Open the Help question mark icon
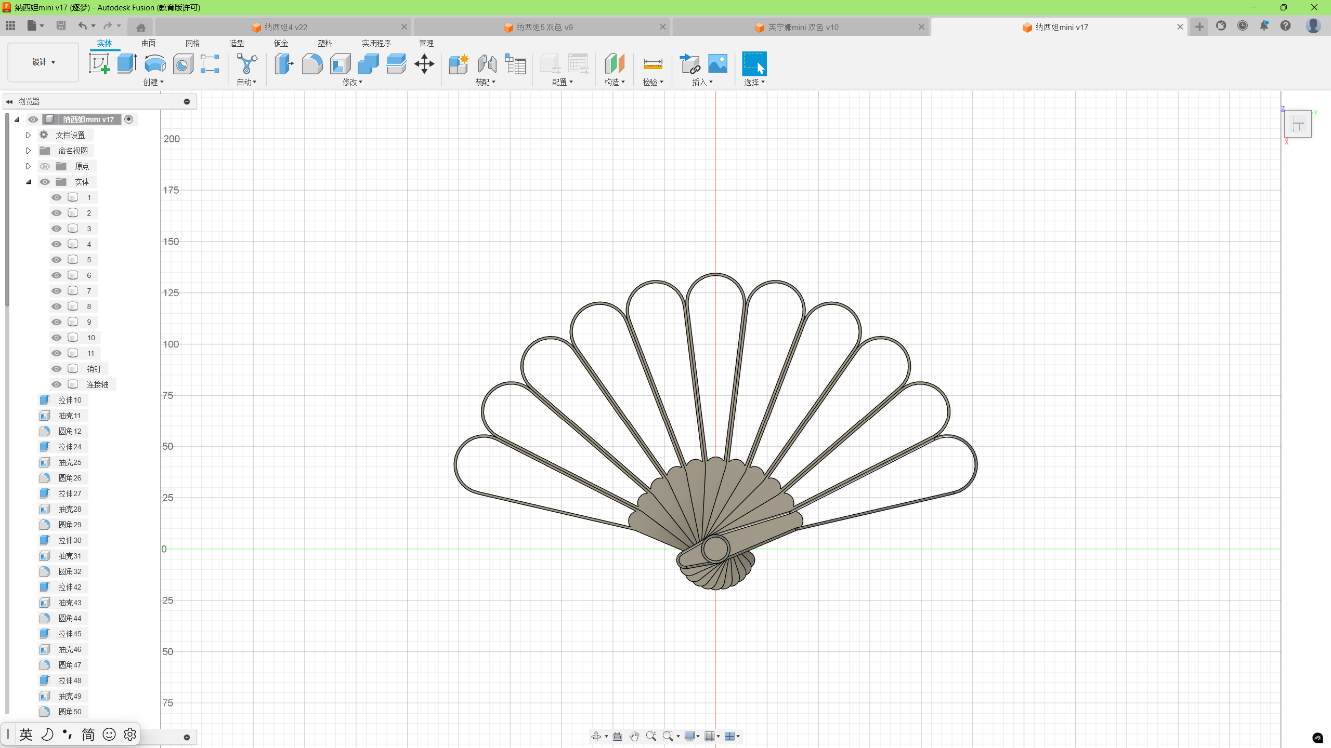This screenshot has width=1331, height=748. click(1285, 26)
